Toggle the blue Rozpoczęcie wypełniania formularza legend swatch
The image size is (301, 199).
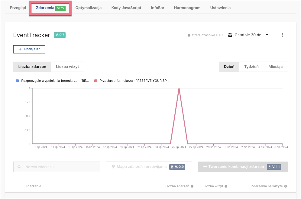(x=17, y=81)
